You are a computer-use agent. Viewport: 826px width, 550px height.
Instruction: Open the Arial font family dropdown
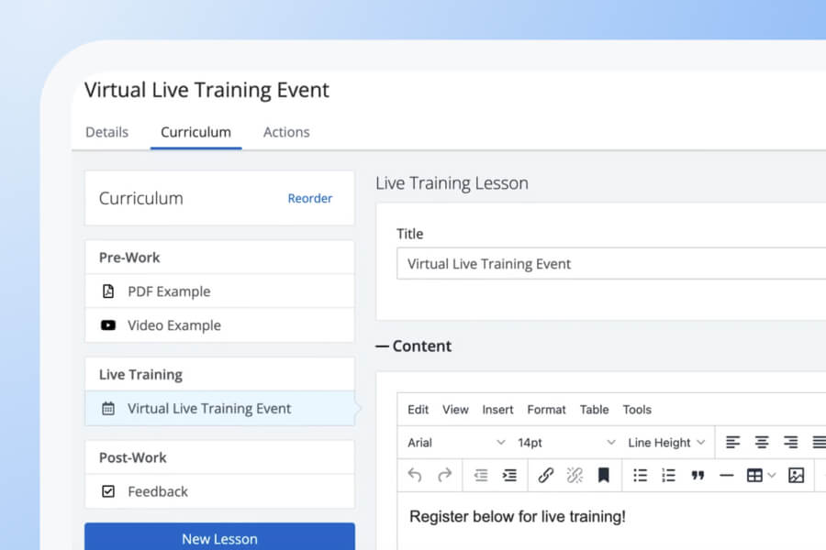456,443
